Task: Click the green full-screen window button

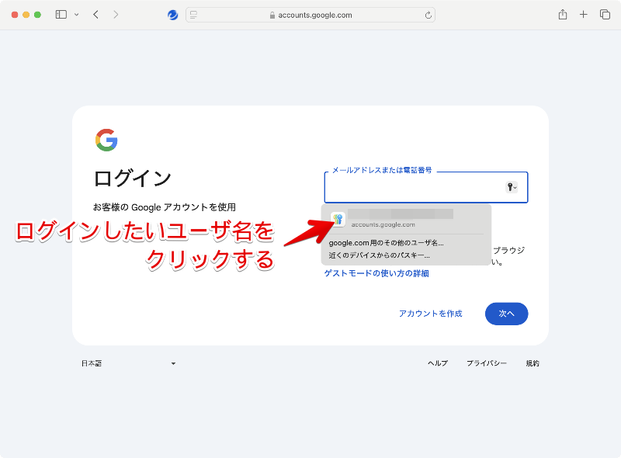Action: click(x=37, y=15)
